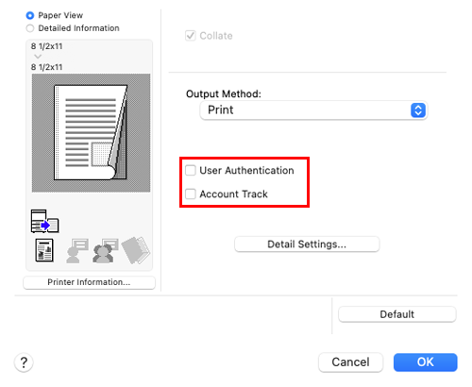
Task: Cancel the print settings dialog
Action: pos(350,362)
